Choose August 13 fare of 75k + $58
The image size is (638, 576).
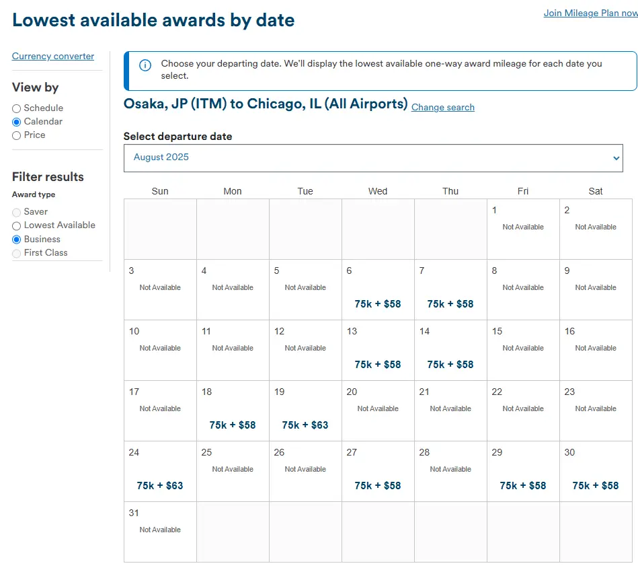377,364
